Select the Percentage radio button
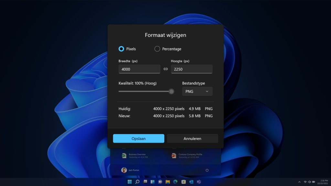The width and height of the screenshot is (331, 186). [x=157, y=49]
